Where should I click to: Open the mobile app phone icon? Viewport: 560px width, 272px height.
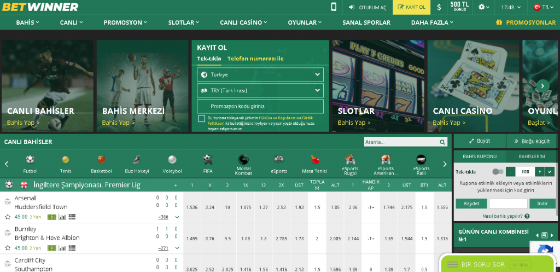[x=334, y=7]
